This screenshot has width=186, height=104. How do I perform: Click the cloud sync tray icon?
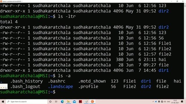[x=156, y=101]
